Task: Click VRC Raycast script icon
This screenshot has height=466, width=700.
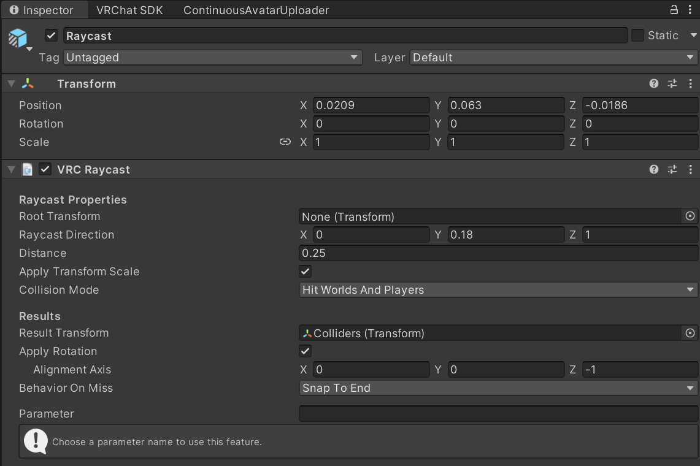Action: coord(28,170)
